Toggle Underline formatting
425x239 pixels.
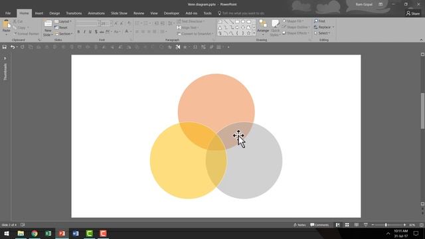[x=90, y=32]
